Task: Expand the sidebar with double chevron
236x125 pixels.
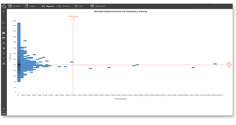Action: pos(4,109)
